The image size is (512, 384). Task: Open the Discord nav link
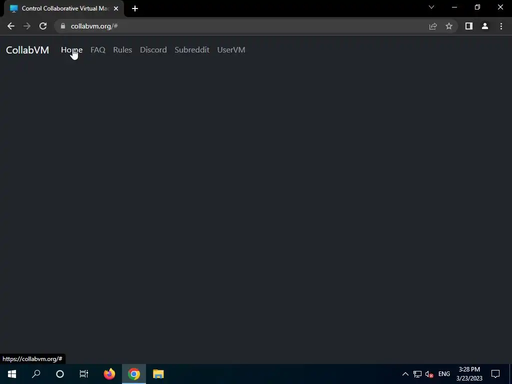tap(153, 49)
